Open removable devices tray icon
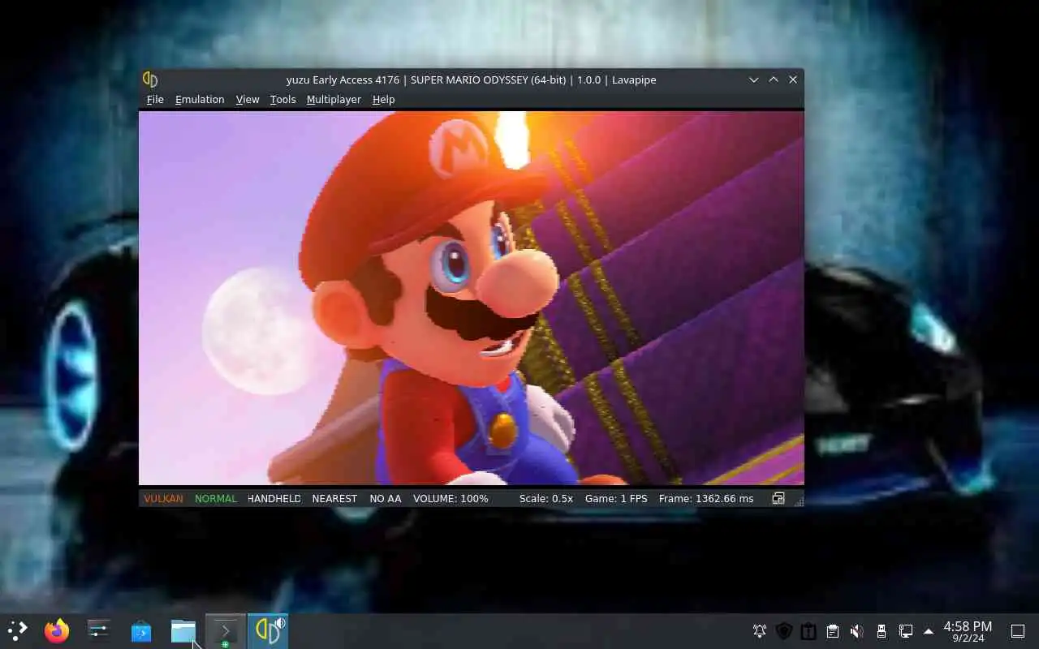The height and width of the screenshot is (649, 1039). point(881,631)
